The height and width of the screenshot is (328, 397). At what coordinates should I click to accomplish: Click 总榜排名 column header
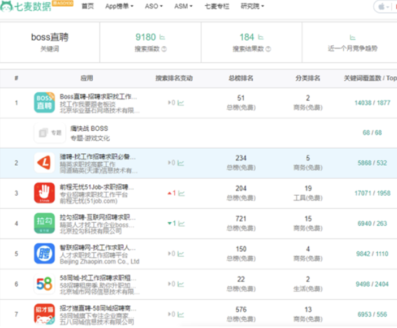click(241, 78)
